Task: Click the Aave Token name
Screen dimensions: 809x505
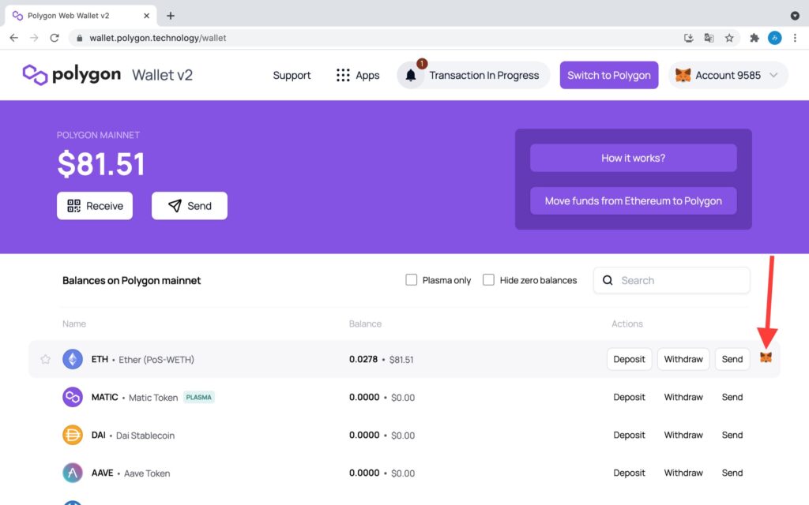Action: coord(146,473)
